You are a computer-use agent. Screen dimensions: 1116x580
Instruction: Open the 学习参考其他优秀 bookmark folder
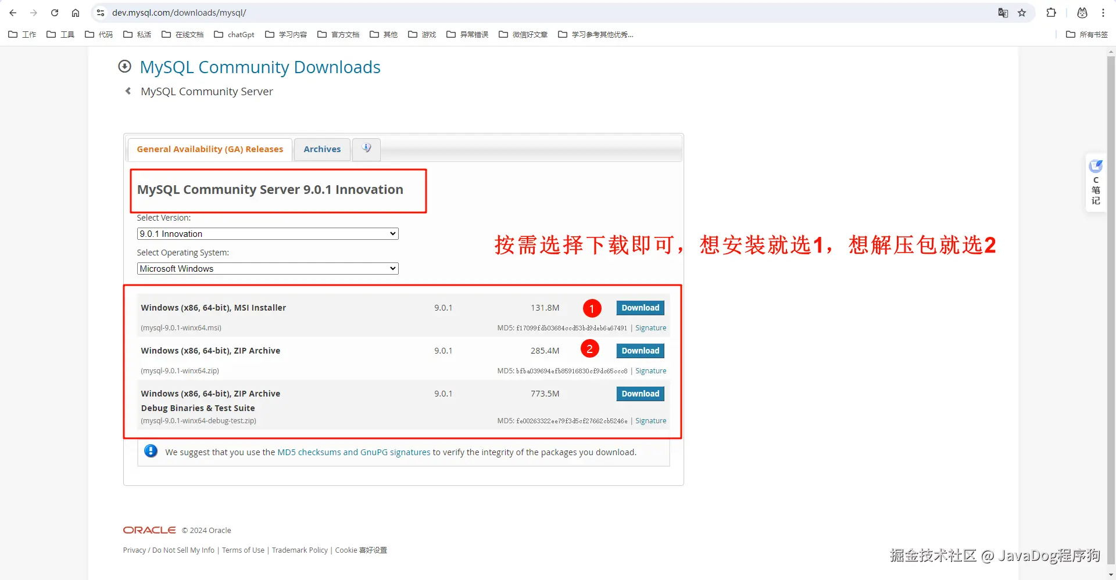596,35
